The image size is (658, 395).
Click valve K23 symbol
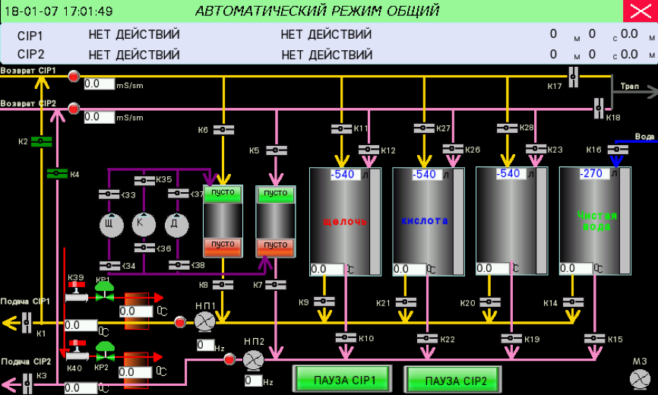(536, 149)
